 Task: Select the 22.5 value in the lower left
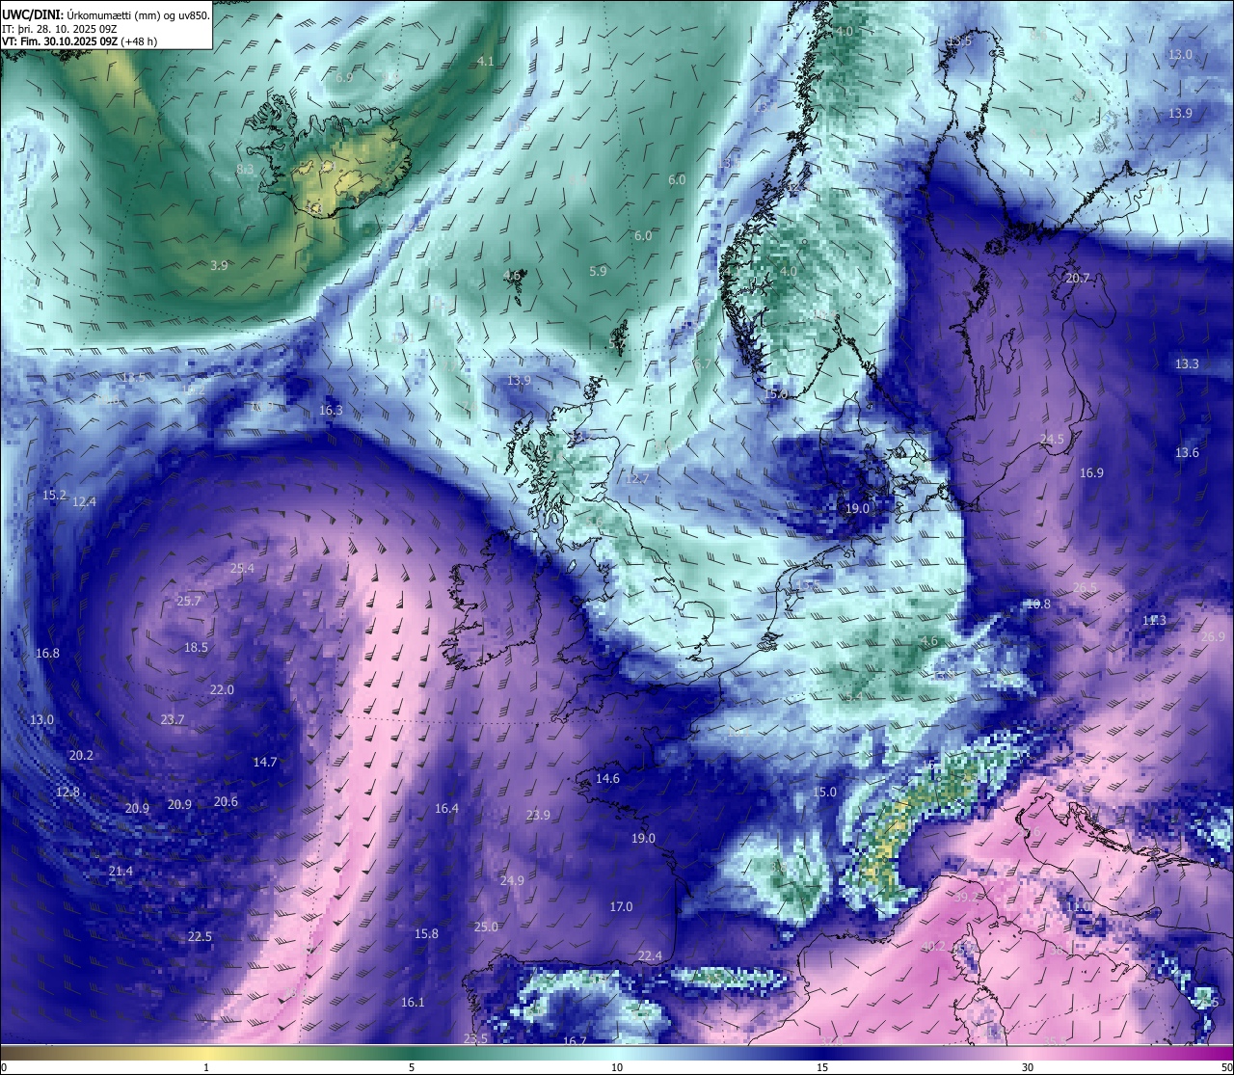click(200, 936)
